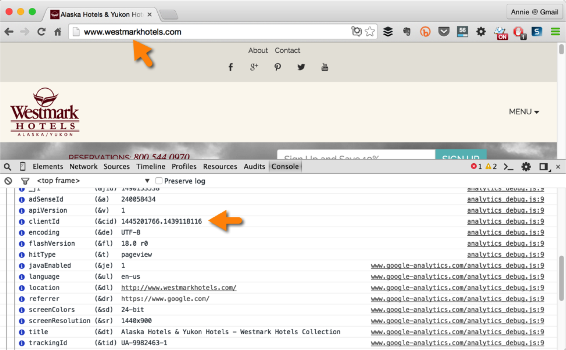
Task: Bookmark page with the star icon
Action: click(x=370, y=32)
